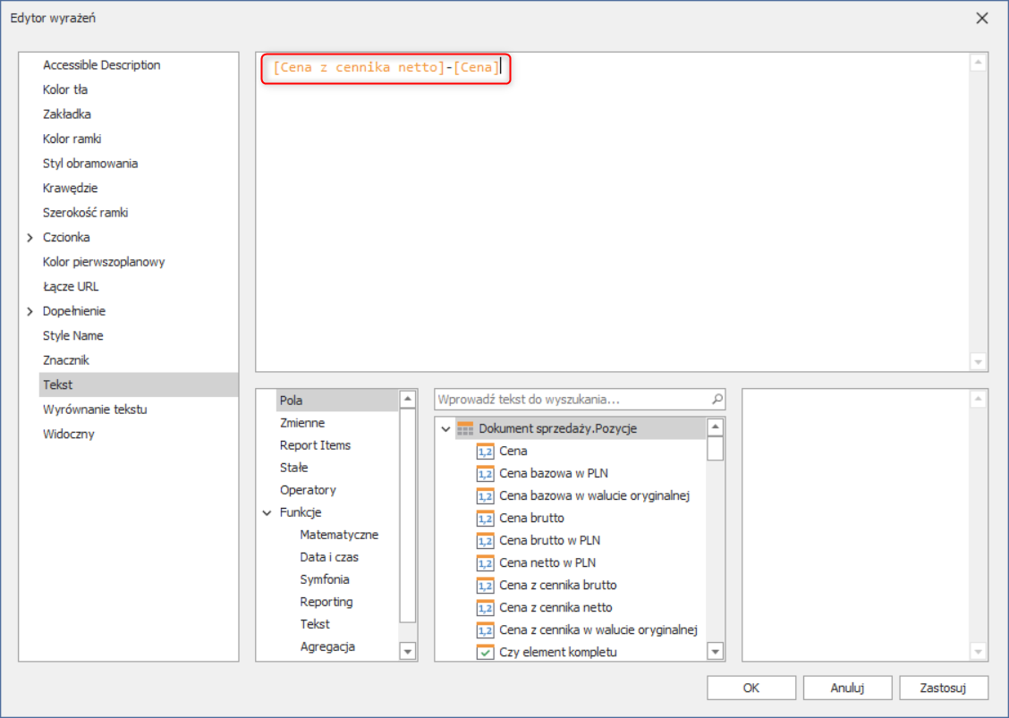
Task: Choose the Agregacja function group
Action: [327, 646]
